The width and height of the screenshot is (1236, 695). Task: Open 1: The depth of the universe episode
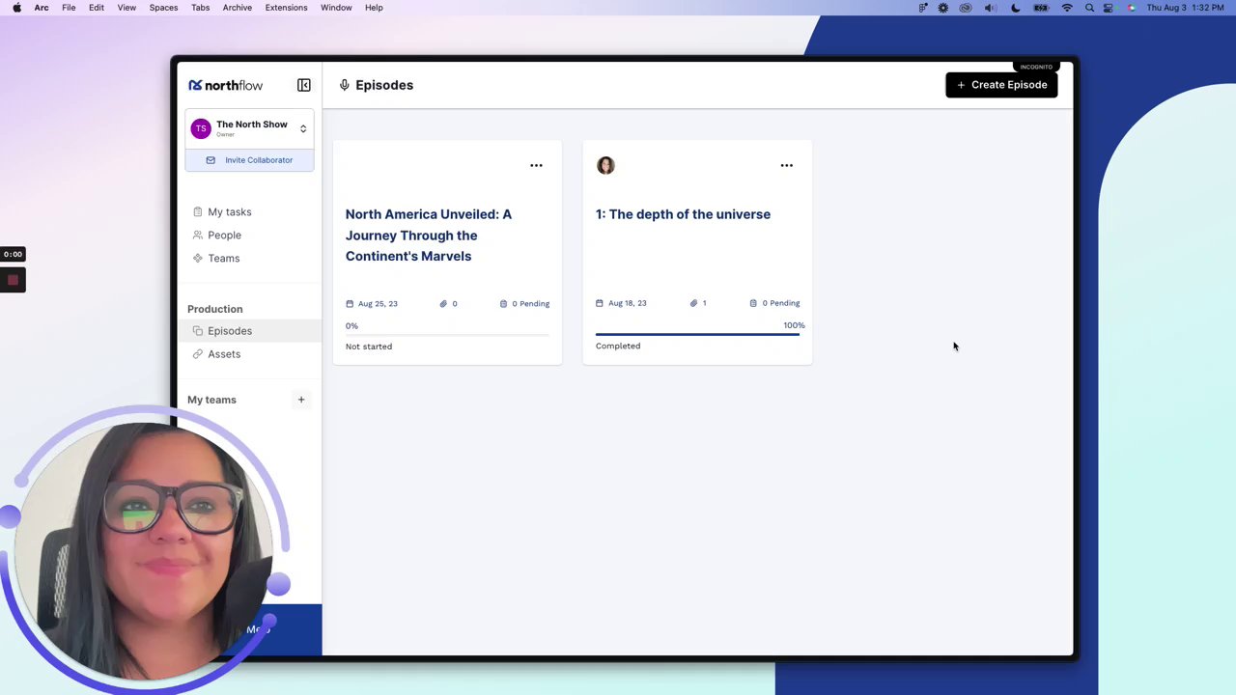coord(683,214)
